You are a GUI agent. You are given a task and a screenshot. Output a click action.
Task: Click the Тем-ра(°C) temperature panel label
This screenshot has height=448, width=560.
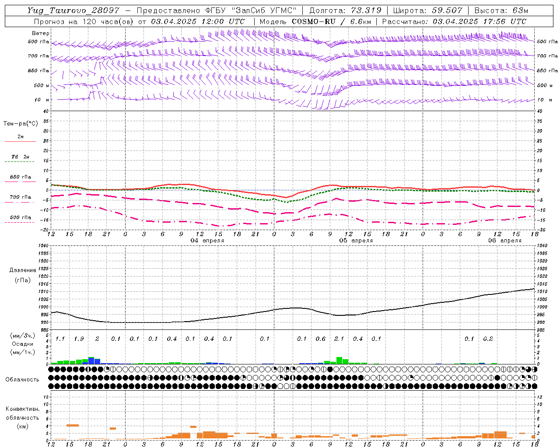click(21, 124)
